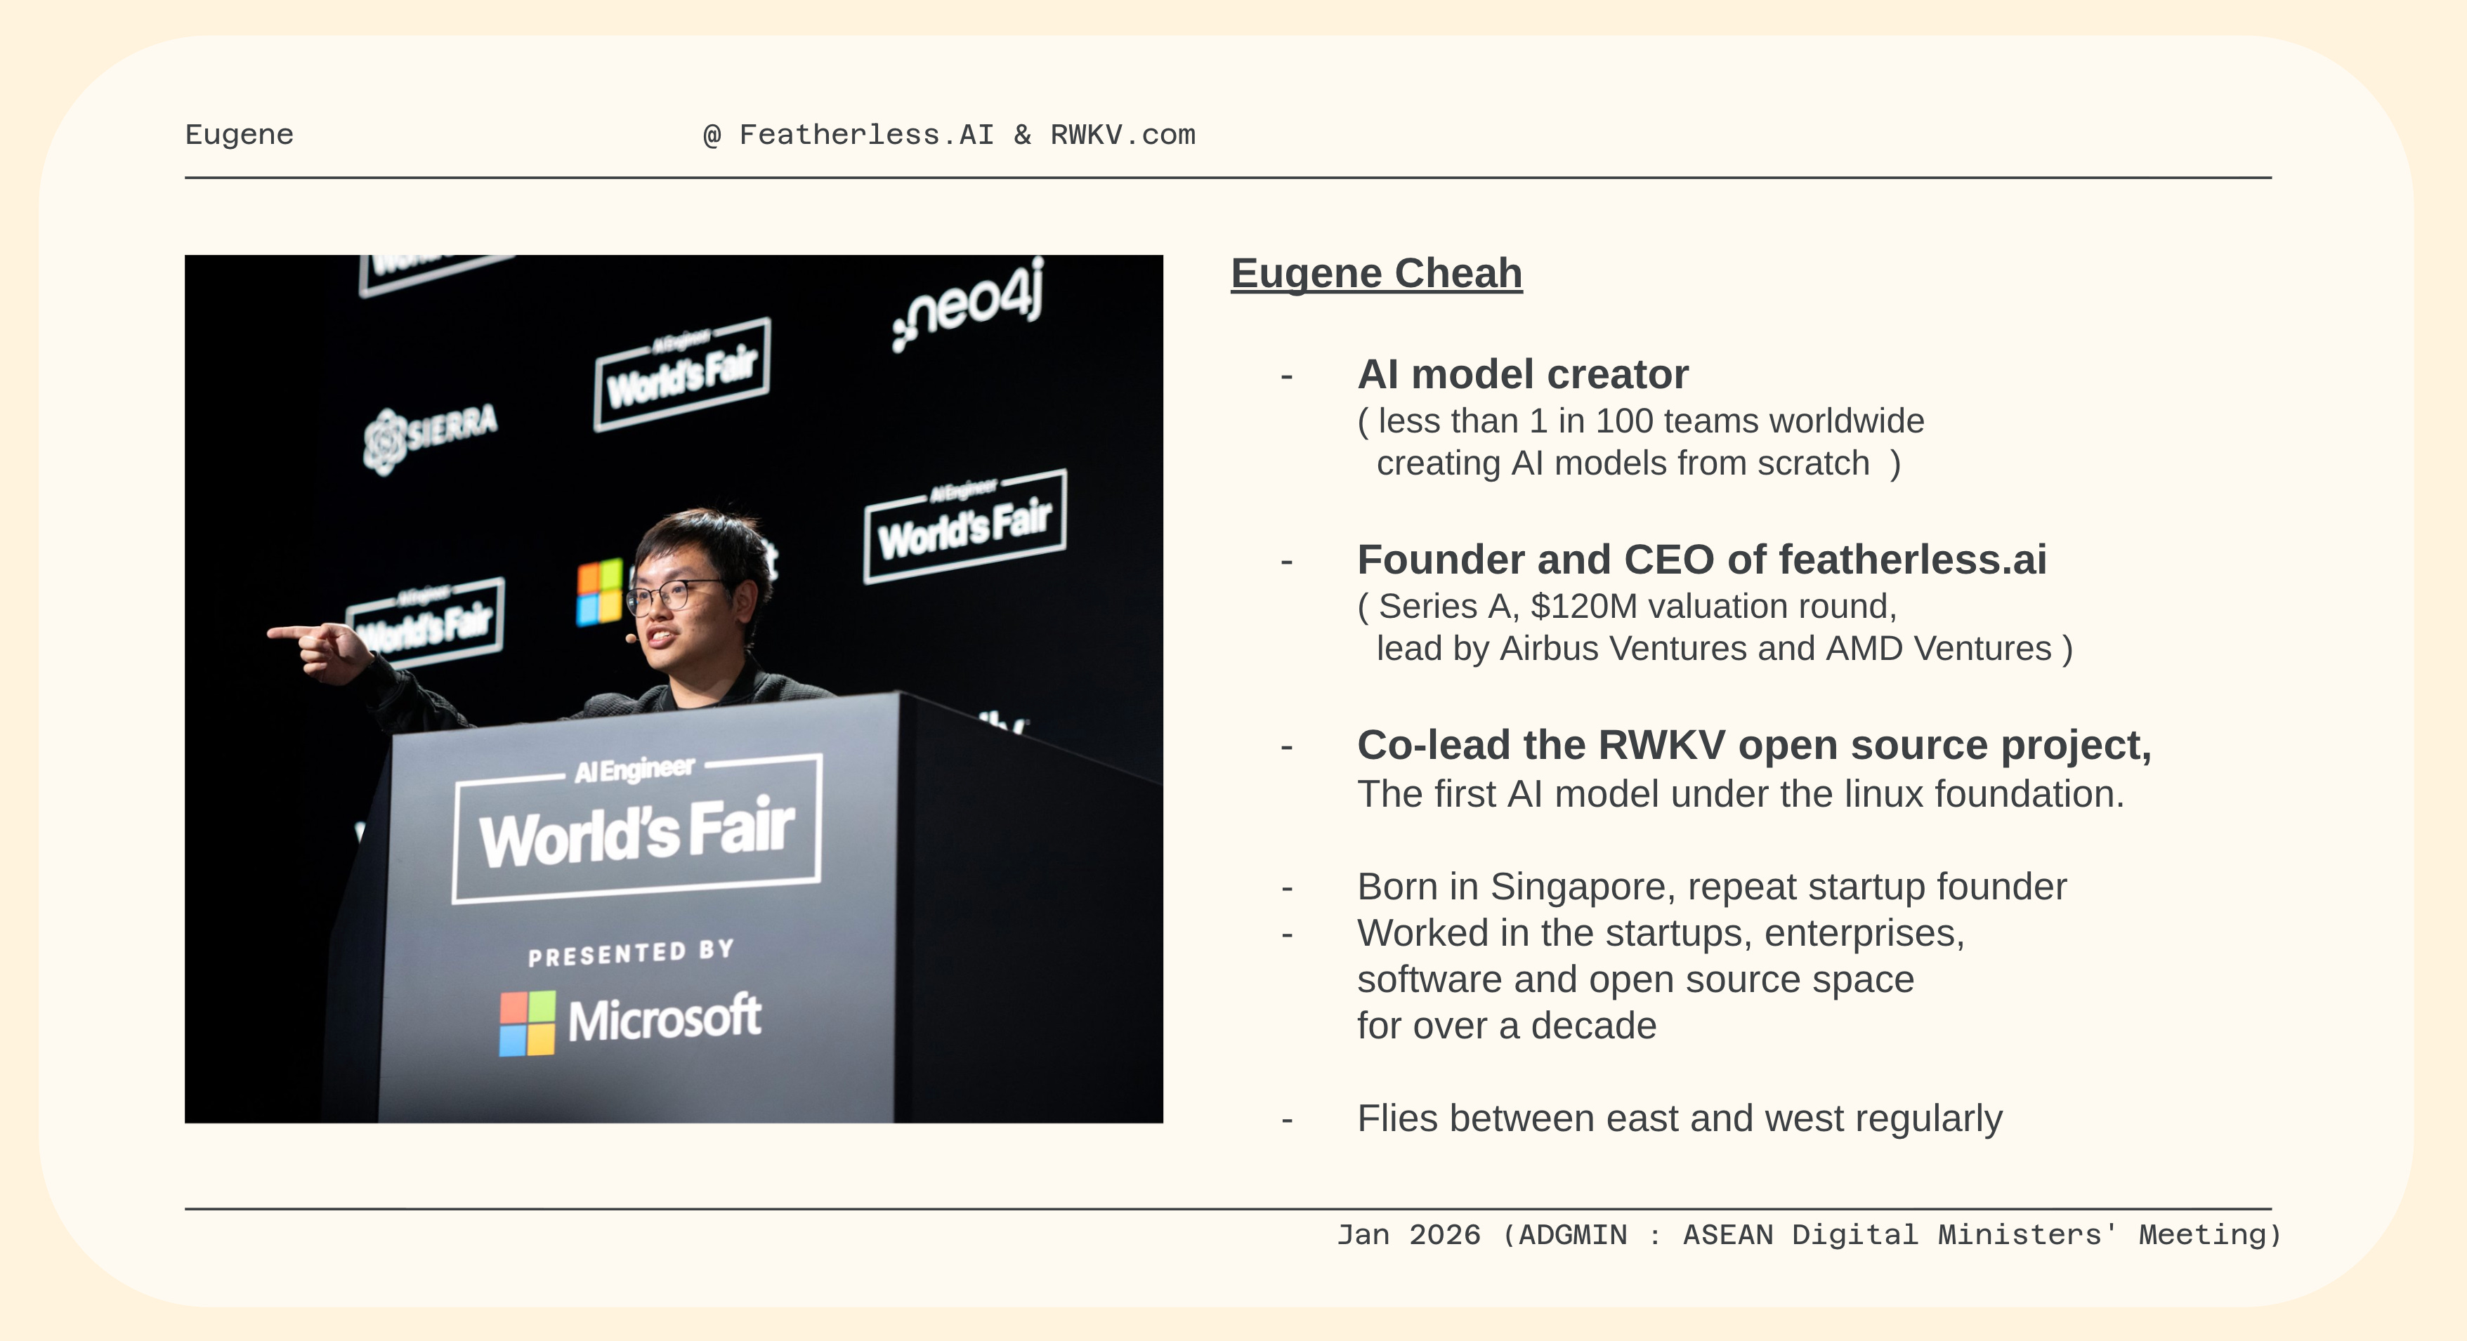
Task: Click the right-side World's Fair backdrop logo
Action: [964, 527]
